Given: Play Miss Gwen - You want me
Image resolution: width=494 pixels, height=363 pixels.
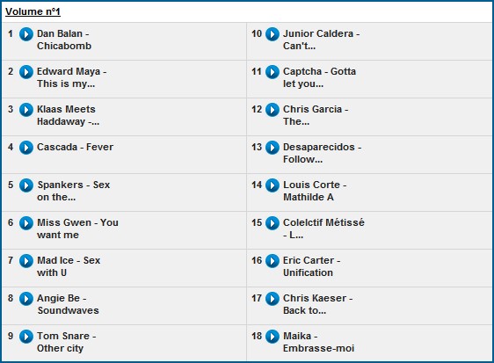Looking at the screenshot, I should [x=26, y=223].
